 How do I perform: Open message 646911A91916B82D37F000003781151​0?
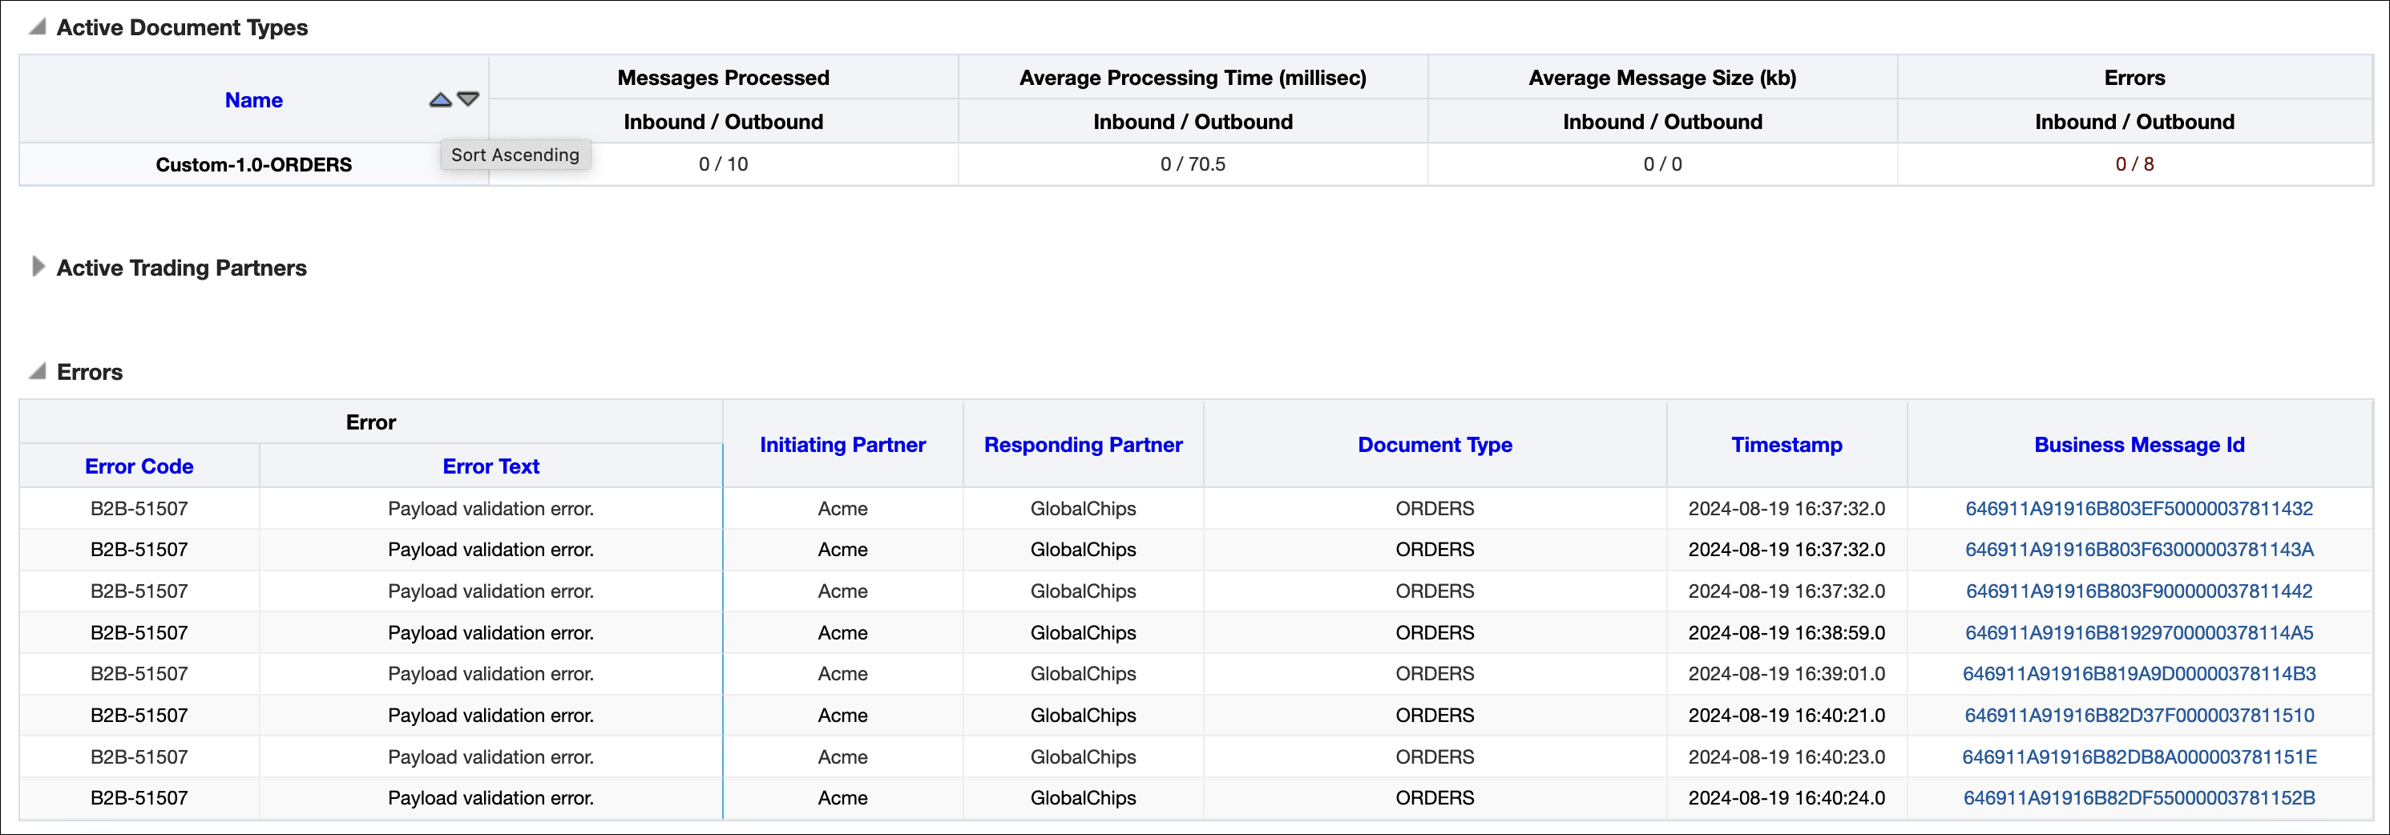[x=2138, y=716]
